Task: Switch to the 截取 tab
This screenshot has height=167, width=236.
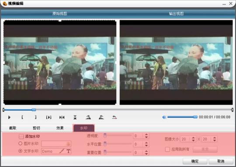Action: [13, 128]
